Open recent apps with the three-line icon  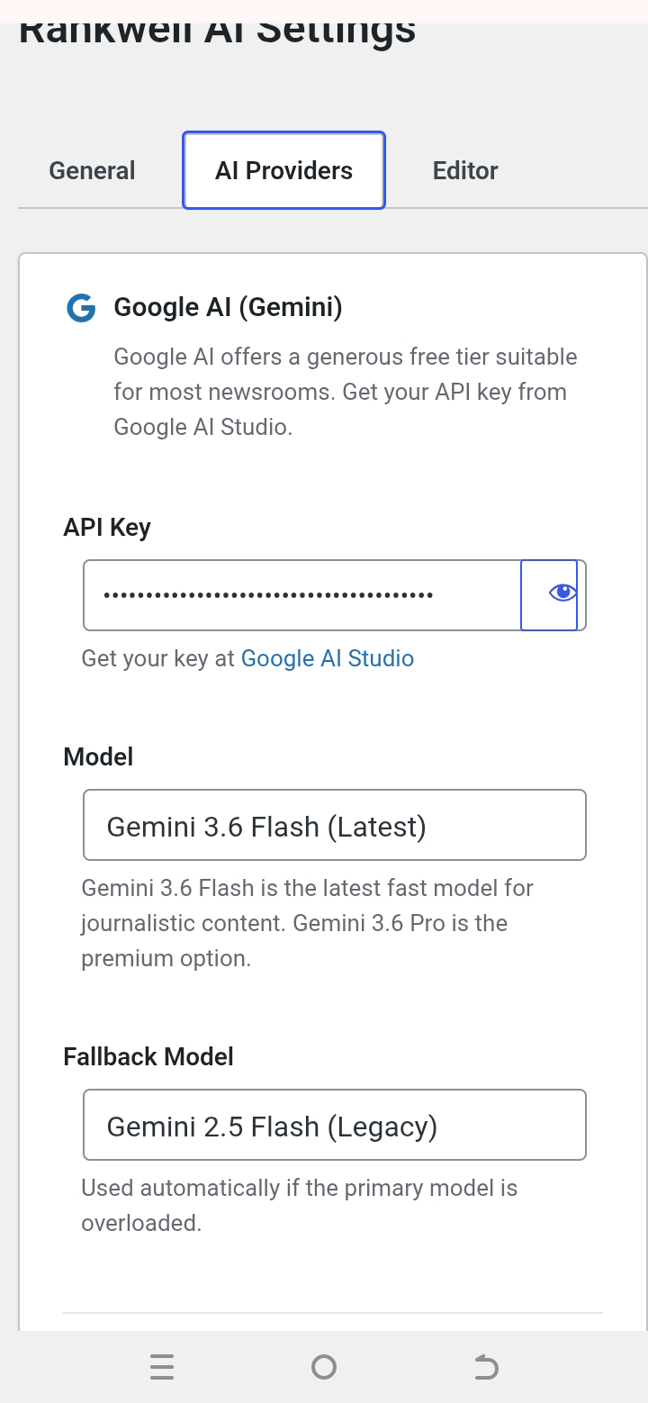point(162,1367)
